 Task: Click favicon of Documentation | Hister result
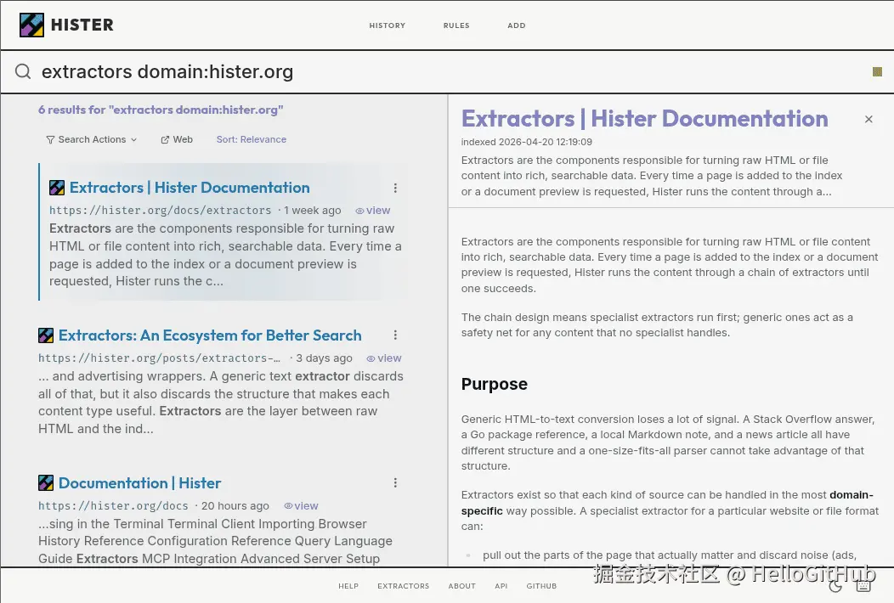click(x=46, y=482)
